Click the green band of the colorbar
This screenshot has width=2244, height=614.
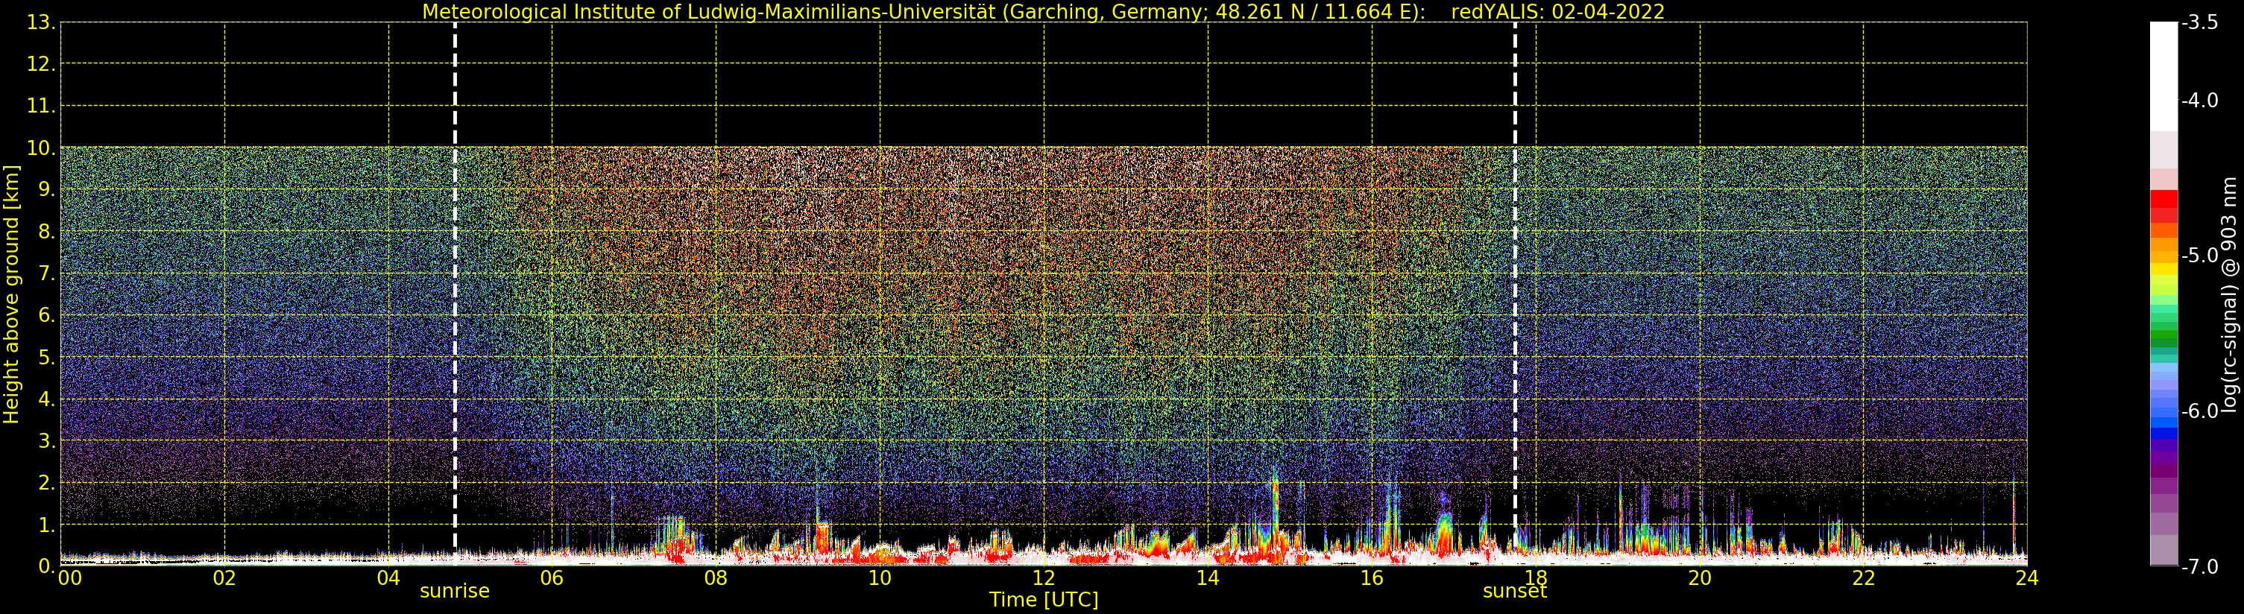[x=2163, y=336]
